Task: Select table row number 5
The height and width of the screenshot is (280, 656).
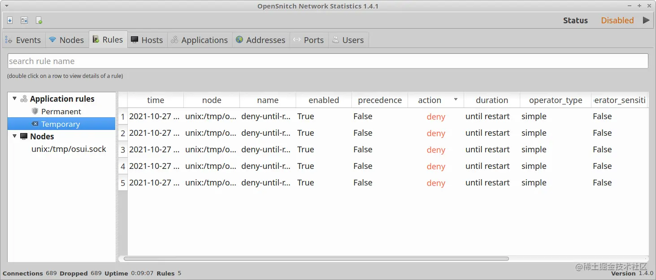Action: (x=123, y=183)
